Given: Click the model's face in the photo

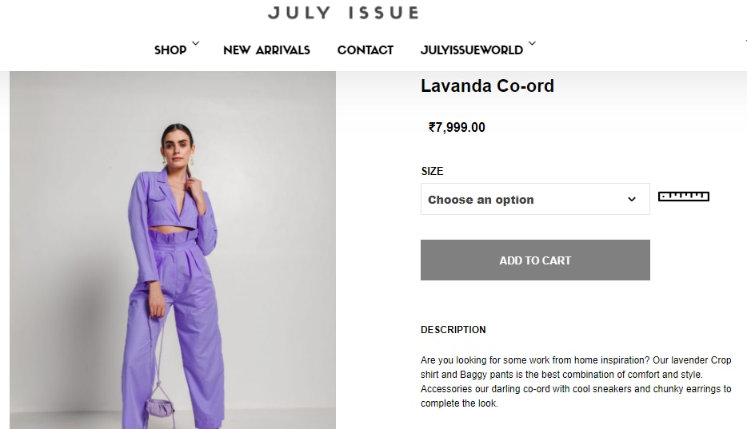Looking at the screenshot, I should pyautogui.click(x=178, y=145).
